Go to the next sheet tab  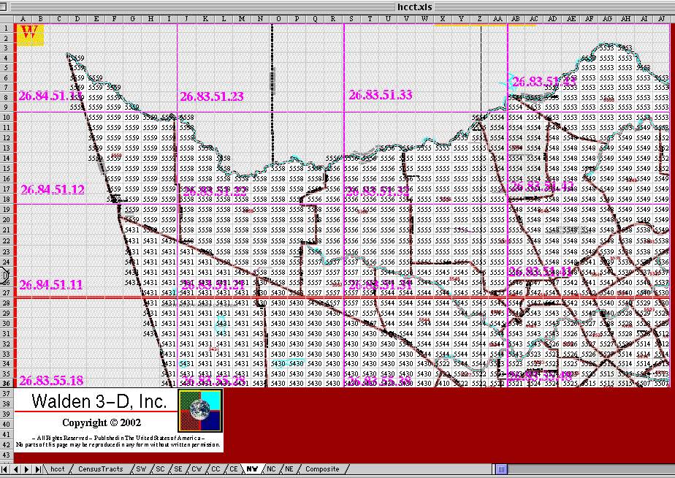point(27,469)
